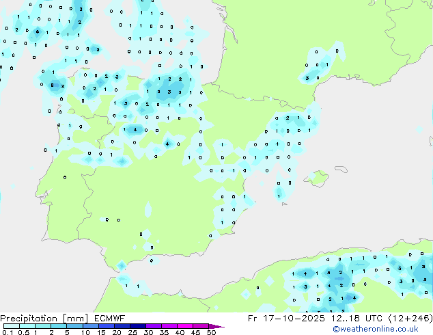Click the Mallorca island outline on the map
Viewport: 433px width, 335px height.
(x=316, y=179)
